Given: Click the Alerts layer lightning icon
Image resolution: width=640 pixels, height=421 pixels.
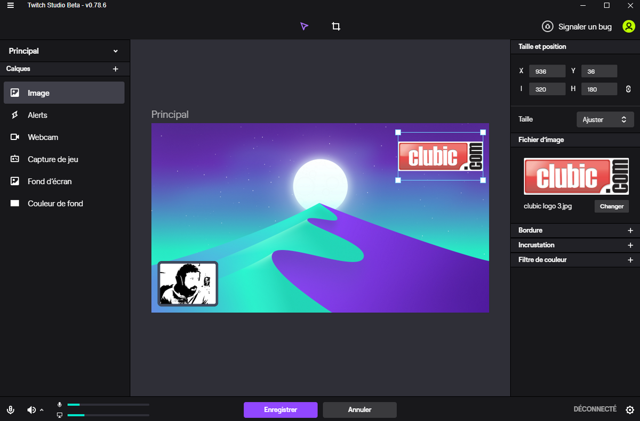Looking at the screenshot, I should (x=15, y=115).
